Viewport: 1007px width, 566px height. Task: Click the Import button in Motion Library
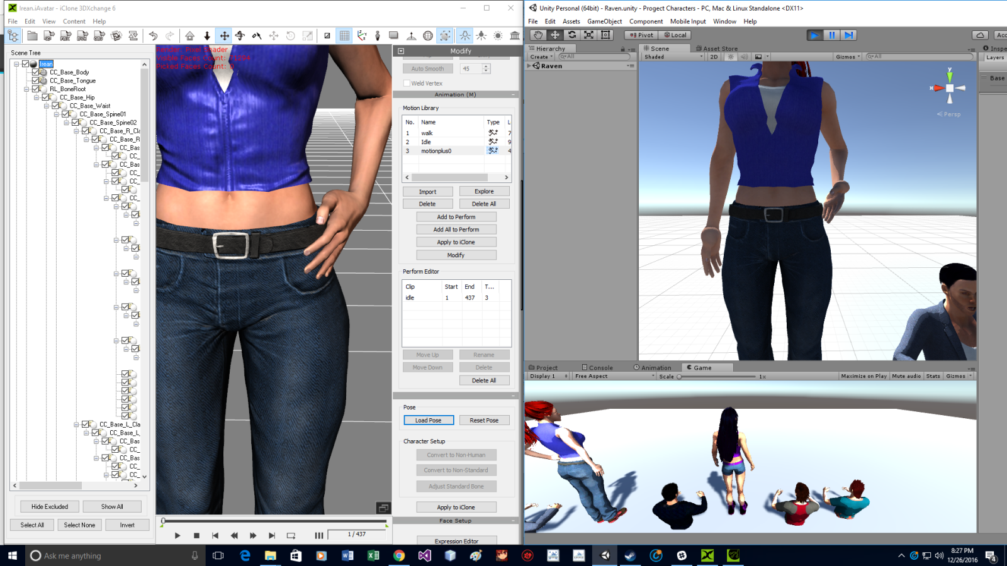427,192
